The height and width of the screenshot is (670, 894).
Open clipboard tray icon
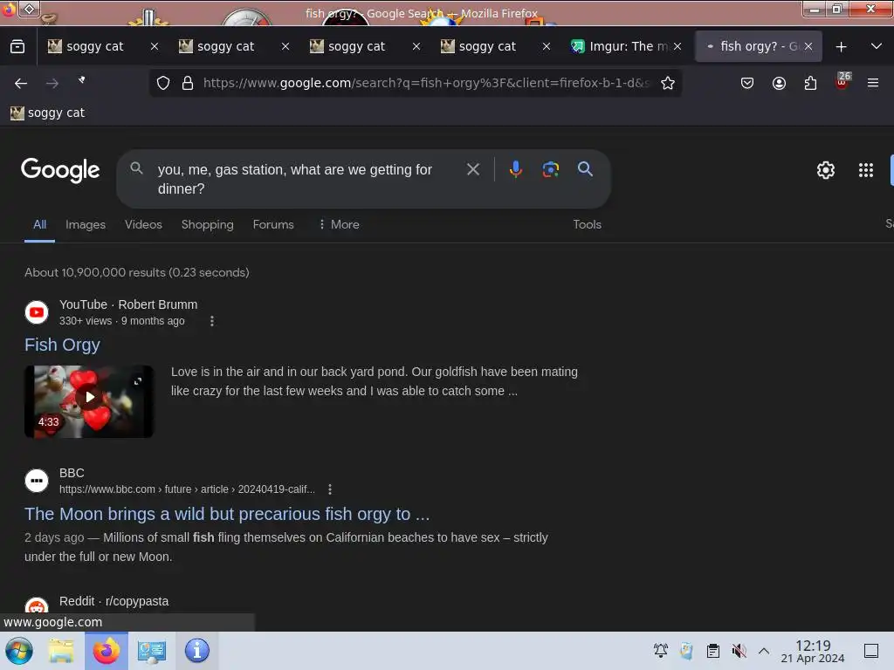point(712,651)
